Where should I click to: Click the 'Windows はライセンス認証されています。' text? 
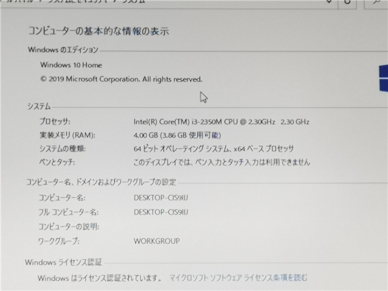[100, 278]
